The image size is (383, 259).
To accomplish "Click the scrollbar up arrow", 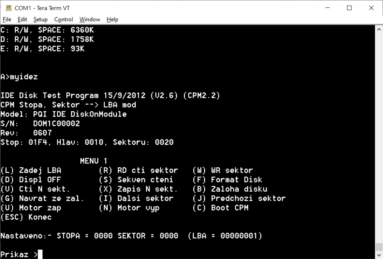I will tap(379, 29).
